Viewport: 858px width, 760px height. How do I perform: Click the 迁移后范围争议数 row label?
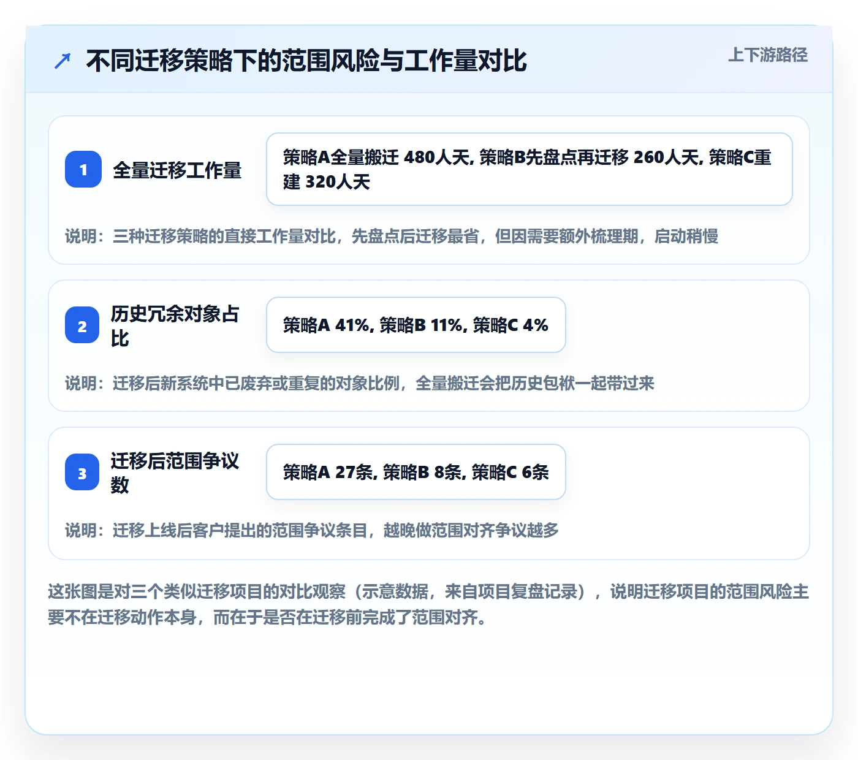(x=175, y=473)
